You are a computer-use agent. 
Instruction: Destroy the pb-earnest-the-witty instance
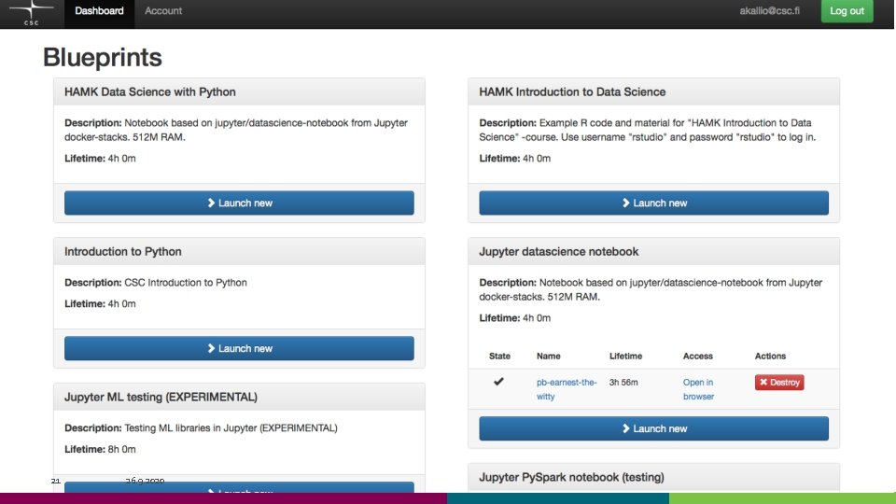779,383
